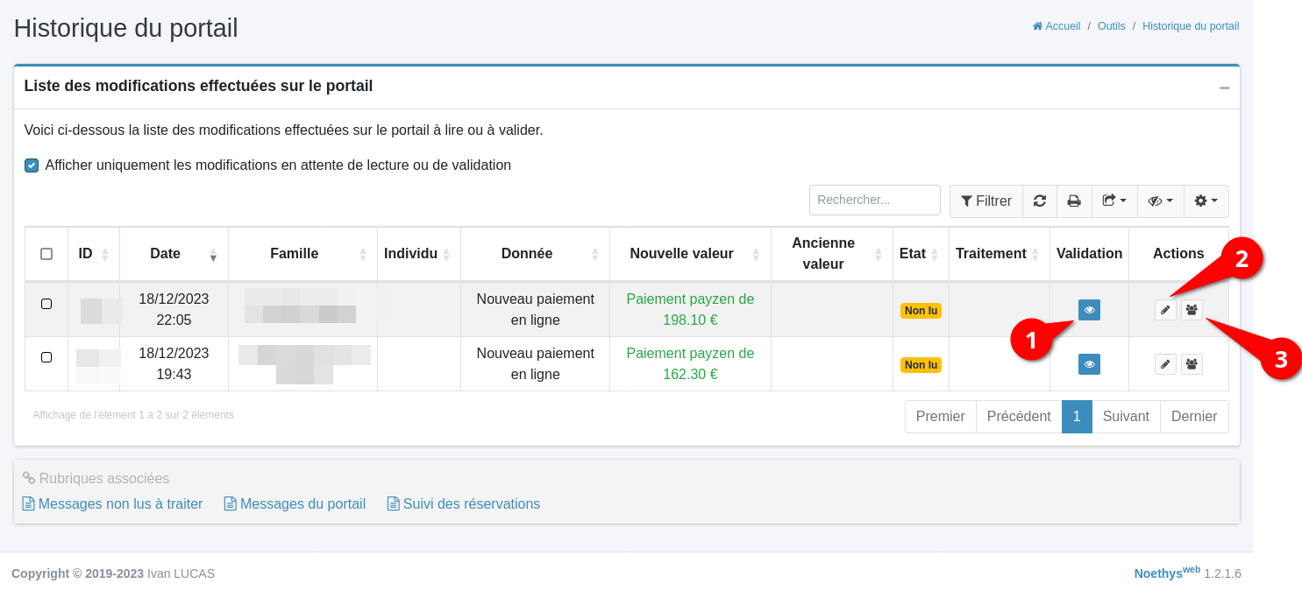Click the print icon in toolbar
1302x591 pixels.
pos(1074,201)
